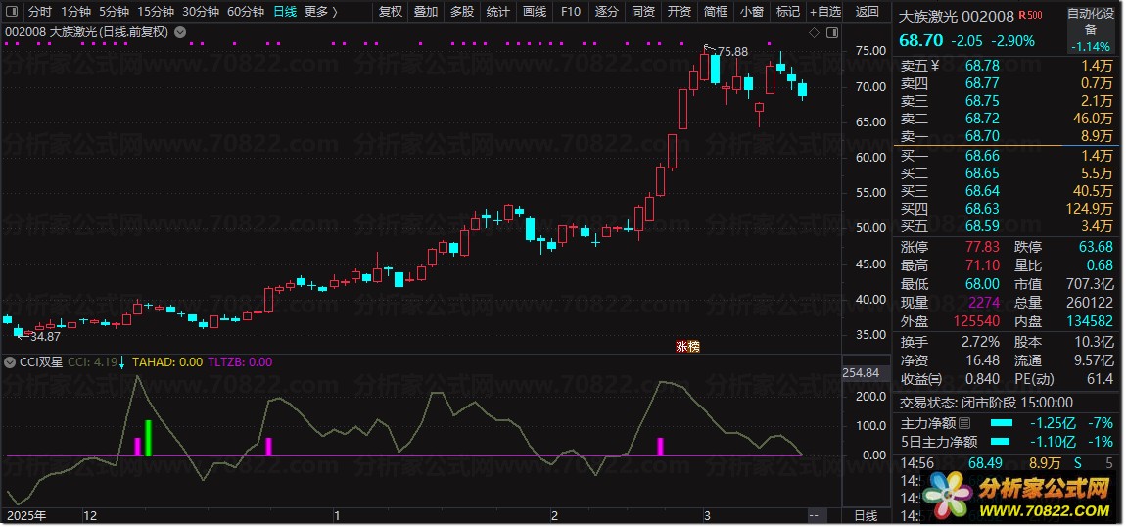Switch to the 分时 chart tab

[x=40, y=12]
